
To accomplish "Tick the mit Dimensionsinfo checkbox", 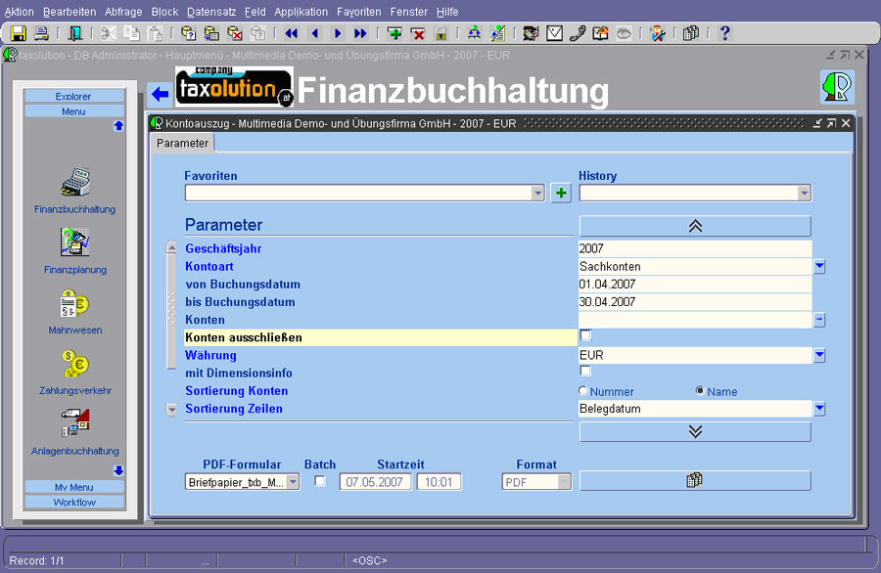I will [x=585, y=371].
